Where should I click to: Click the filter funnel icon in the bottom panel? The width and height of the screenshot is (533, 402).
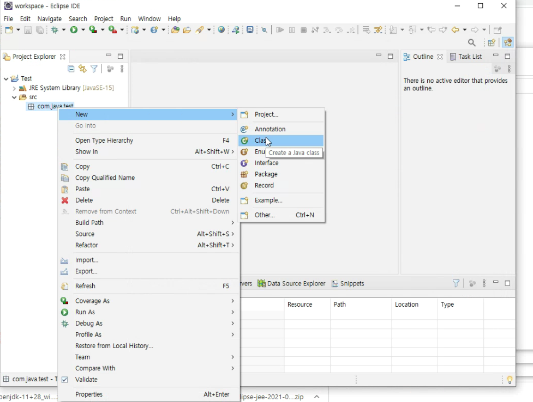pyautogui.click(x=456, y=283)
